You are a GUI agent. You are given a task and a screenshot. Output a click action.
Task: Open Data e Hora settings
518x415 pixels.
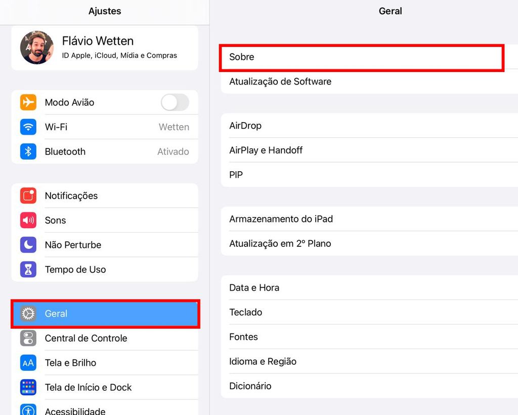pos(369,288)
